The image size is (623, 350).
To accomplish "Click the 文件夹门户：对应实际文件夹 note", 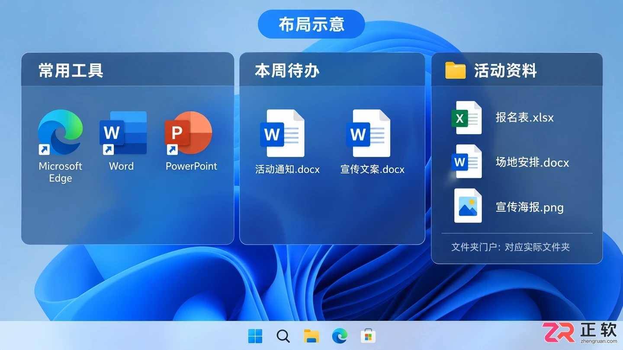I will tap(511, 247).
